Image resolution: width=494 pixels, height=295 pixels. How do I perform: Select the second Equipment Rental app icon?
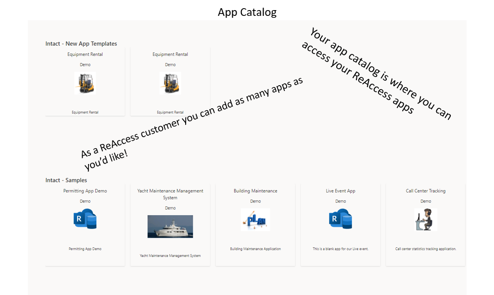(x=170, y=82)
